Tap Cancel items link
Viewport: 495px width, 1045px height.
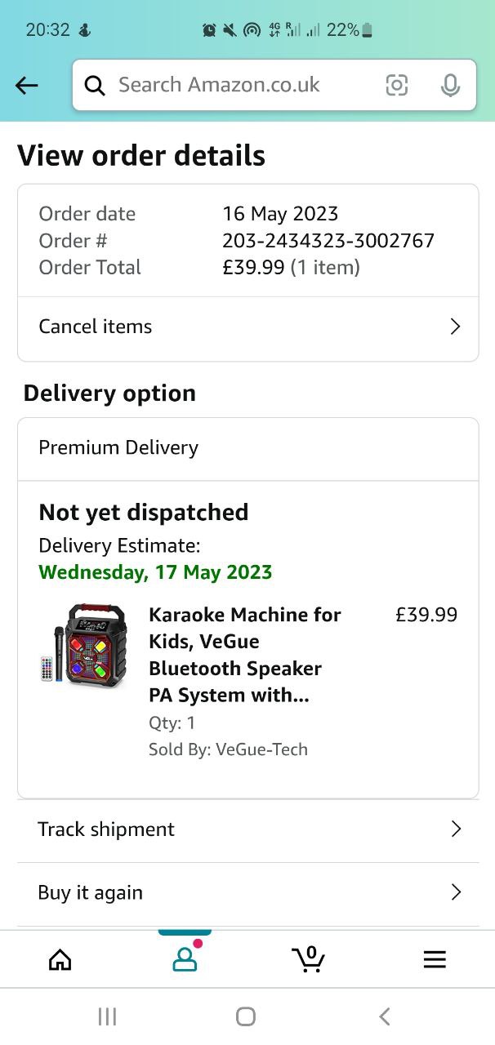coord(96,327)
